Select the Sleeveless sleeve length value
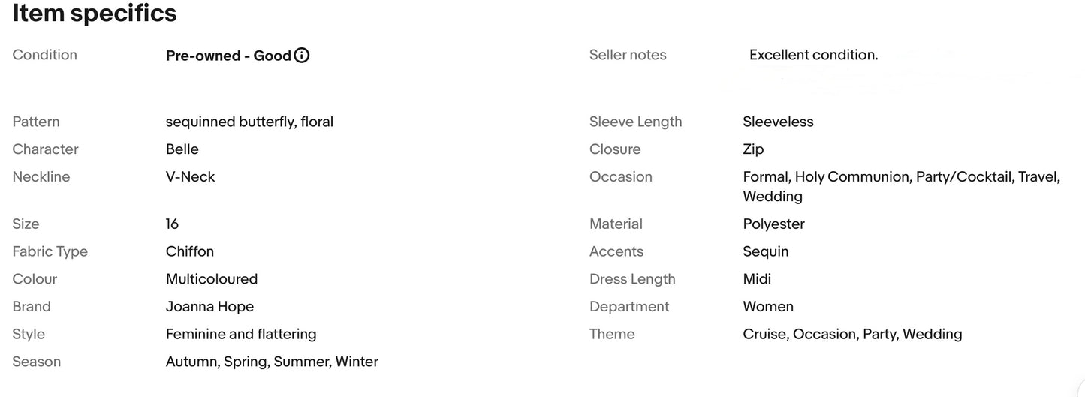1085x397 pixels. [x=778, y=122]
